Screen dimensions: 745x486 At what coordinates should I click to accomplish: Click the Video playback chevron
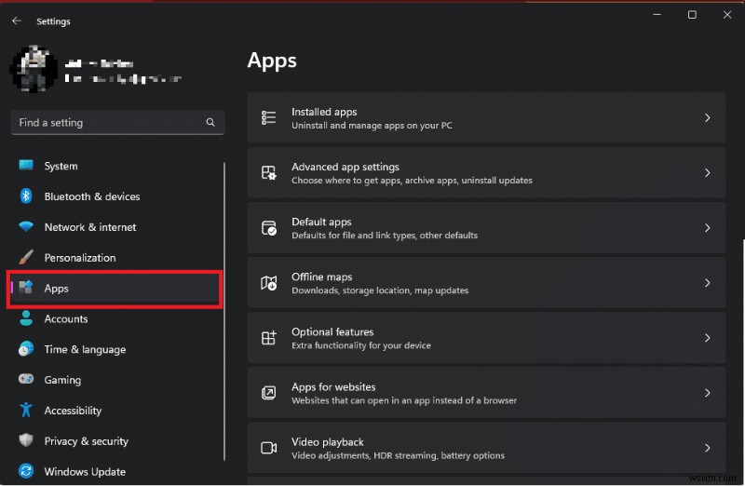coord(708,448)
